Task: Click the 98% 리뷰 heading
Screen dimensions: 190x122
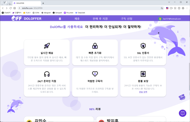Action: [x=95, y=109]
